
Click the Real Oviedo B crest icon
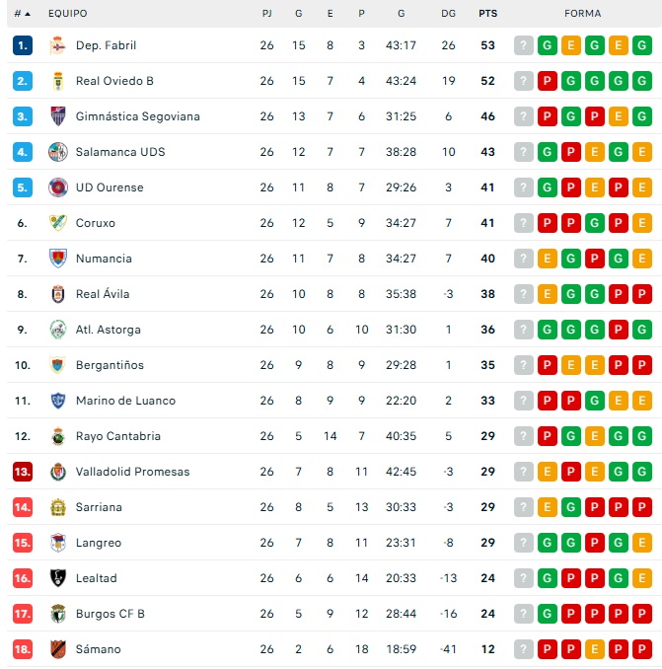point(57,81)
